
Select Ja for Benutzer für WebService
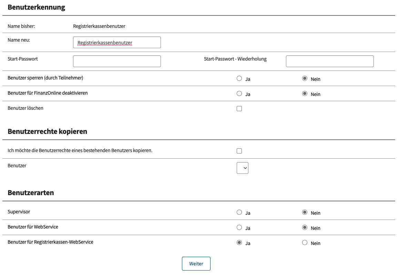239,228
